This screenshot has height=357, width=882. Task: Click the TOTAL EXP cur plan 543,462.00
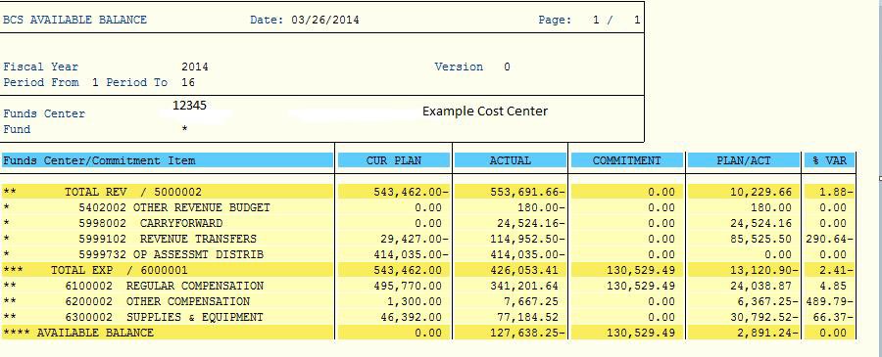point(408,270)
